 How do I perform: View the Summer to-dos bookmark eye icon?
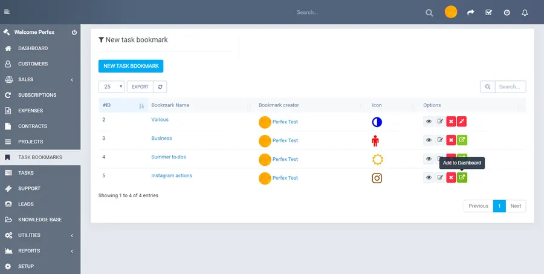(x=429, y=159)
